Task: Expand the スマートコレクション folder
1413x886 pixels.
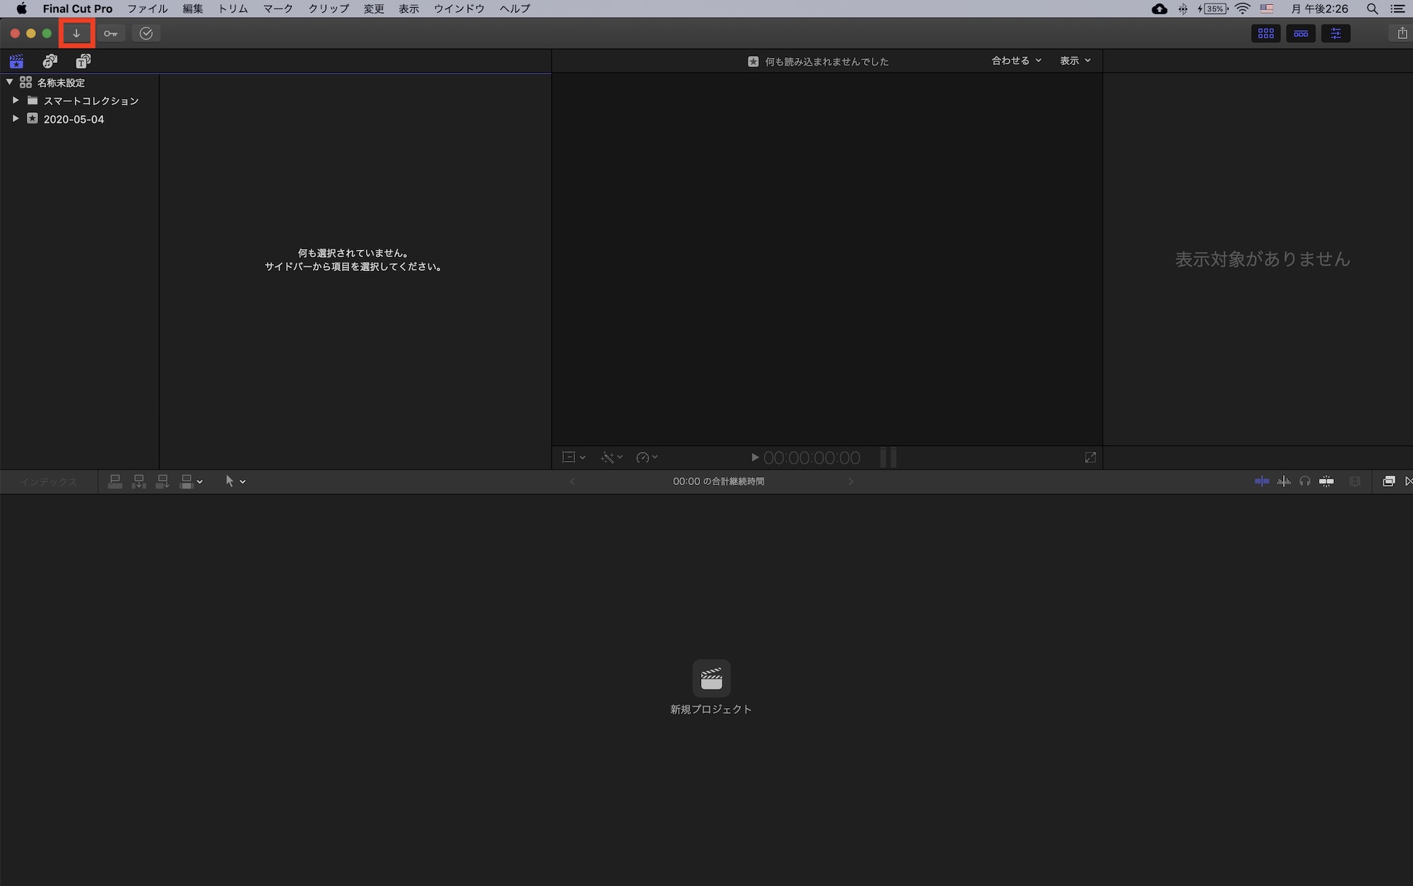Action: click(x=16, y=100)
